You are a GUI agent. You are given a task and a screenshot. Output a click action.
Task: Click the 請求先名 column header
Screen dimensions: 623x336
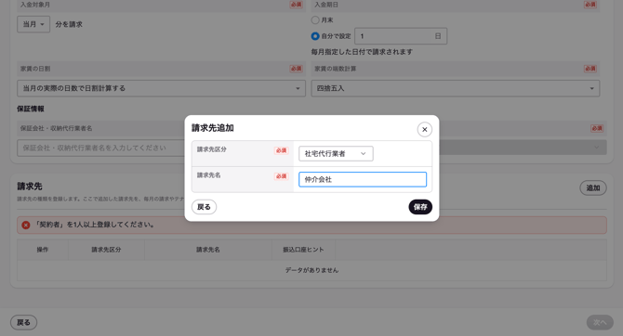207,250
